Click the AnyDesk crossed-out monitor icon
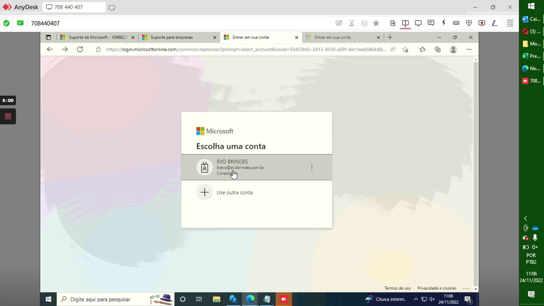544x306 pixels. (339, 23)
